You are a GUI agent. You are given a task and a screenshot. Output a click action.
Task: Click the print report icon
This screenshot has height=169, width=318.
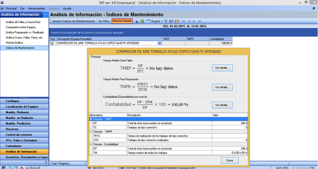(x=136, y=21)
